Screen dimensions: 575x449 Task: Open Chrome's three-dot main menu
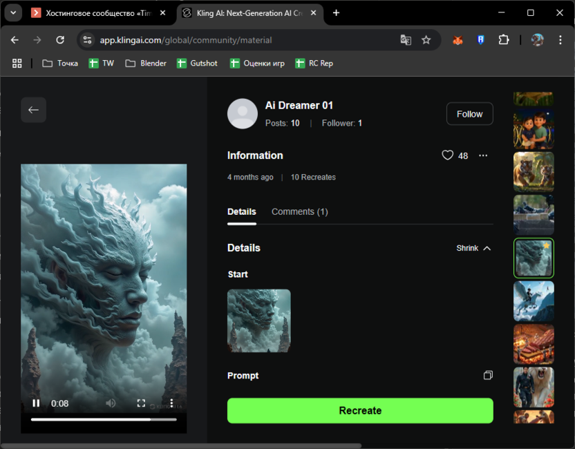[x=560, y=40]
